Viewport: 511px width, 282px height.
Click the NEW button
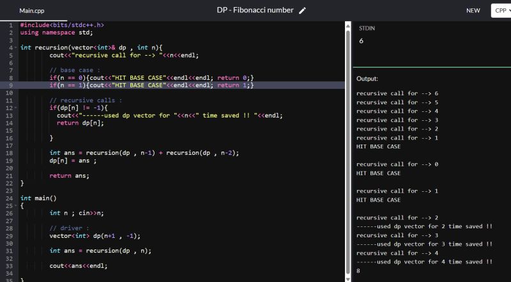(x=473, y=10)
